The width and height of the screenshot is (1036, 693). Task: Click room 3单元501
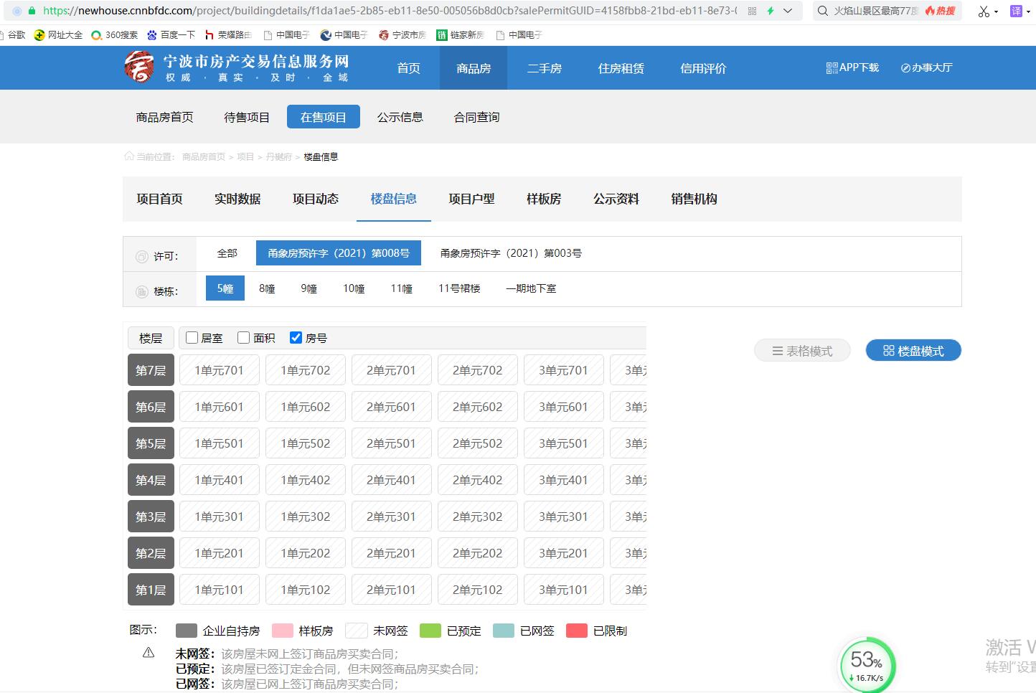(x=564, y=443)
